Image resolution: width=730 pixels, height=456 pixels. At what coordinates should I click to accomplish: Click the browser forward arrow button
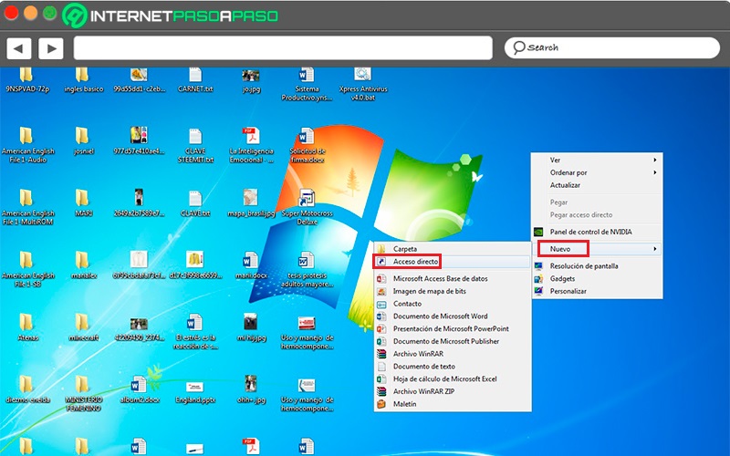51,48
